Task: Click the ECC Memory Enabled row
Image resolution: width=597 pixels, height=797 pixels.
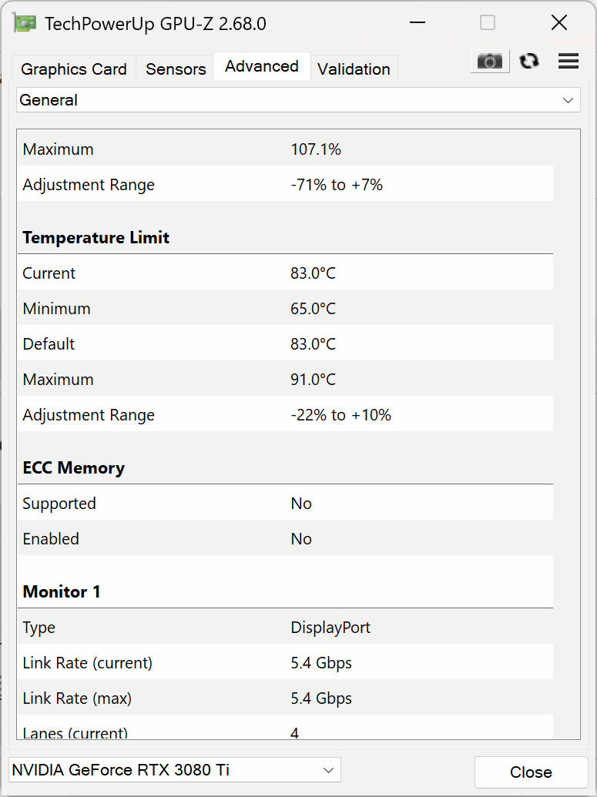Action: coord(285,539)
